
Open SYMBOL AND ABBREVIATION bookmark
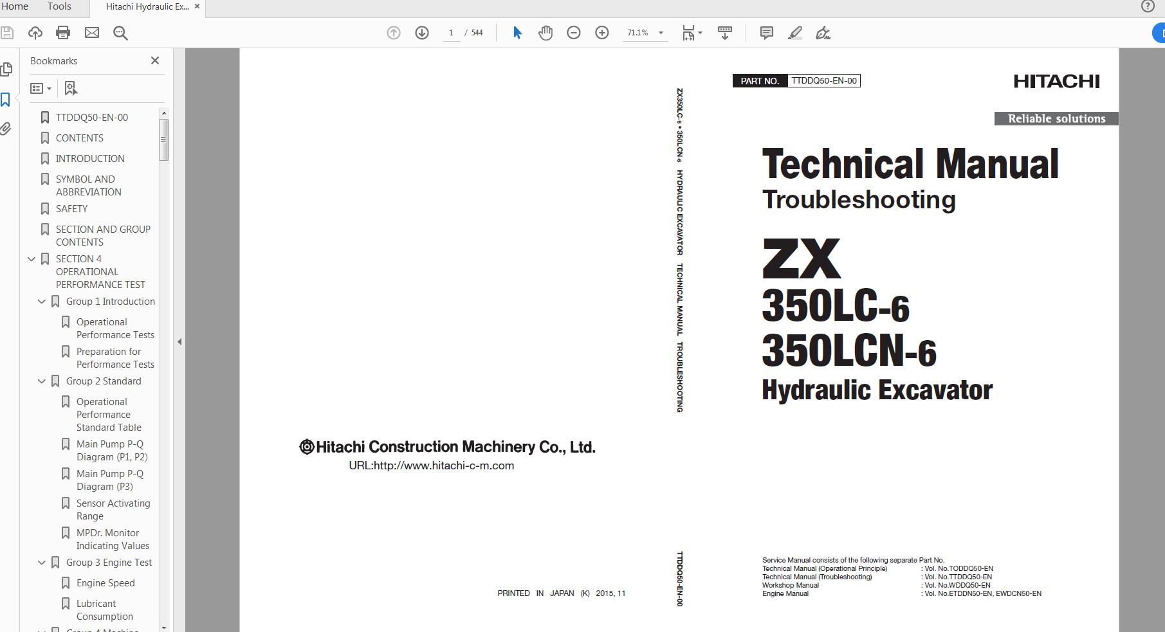(88, 186)
